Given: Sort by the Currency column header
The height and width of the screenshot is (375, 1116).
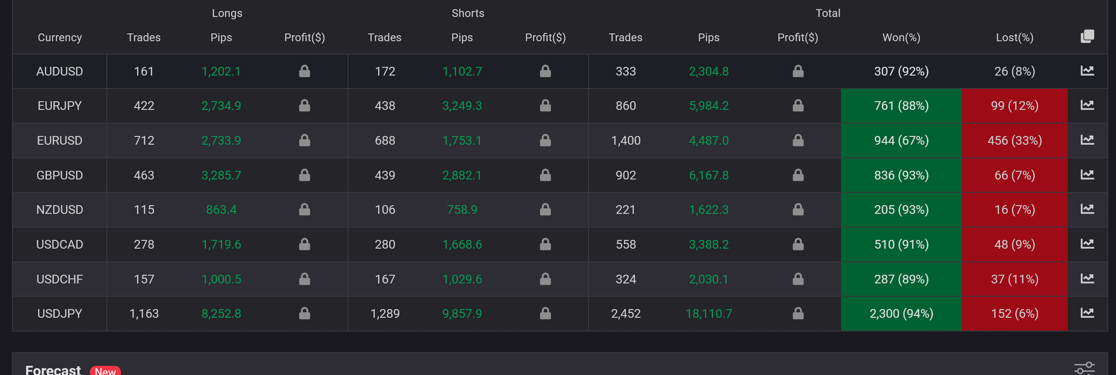Looking at the screenshot, I should point(60,38).
